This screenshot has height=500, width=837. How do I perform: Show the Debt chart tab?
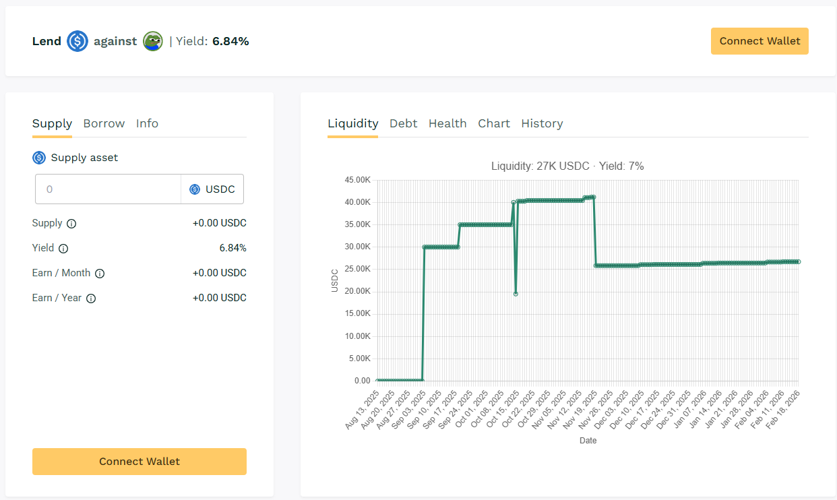[403, 123]
